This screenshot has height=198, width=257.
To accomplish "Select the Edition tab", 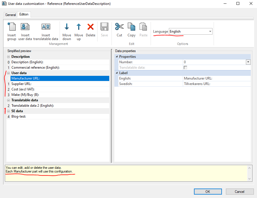I will tap(24, 14).
